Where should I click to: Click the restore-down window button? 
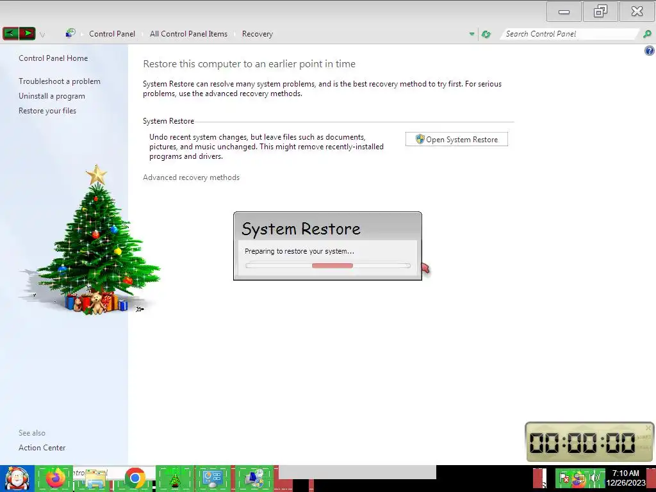point(600,12)
